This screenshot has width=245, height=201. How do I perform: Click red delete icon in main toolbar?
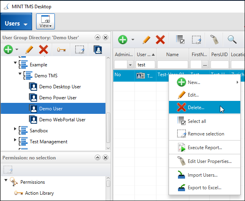click(160, 40)
